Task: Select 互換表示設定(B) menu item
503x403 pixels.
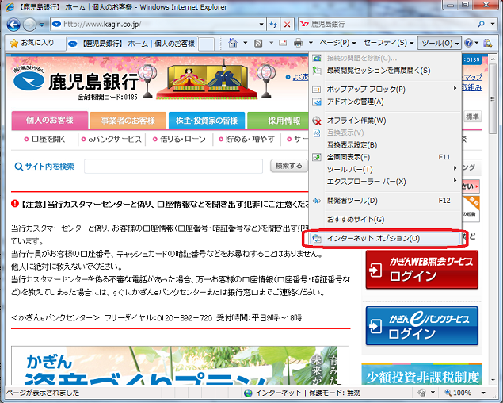Action: point(385,145)
